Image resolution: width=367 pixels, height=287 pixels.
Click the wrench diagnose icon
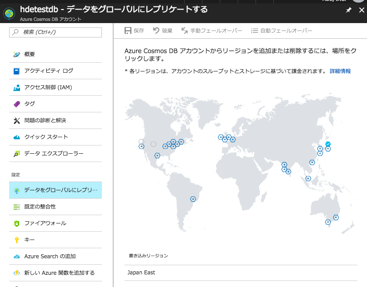tap(17, 121)
